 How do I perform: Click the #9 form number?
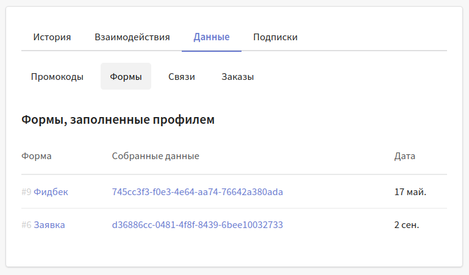click(26, 191)
